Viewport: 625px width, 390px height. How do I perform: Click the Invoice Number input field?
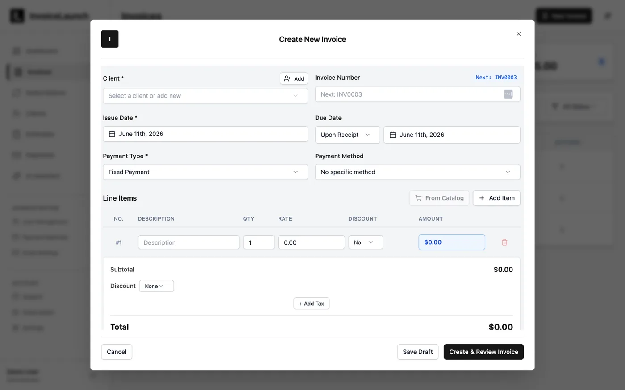coord(417,94)
